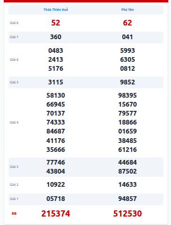
Task: Open the Thừa Thiên Huế province link
Action: click(56, 10)
